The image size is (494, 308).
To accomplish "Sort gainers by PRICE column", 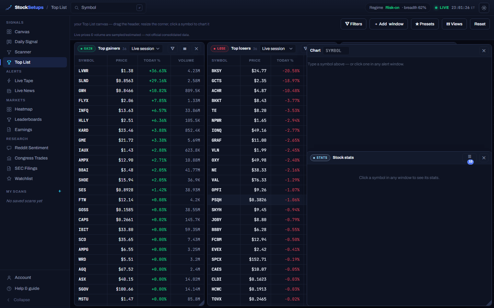I will point(121,61).
